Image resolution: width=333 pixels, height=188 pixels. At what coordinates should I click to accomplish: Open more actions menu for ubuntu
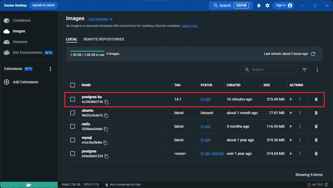(300, 113)
